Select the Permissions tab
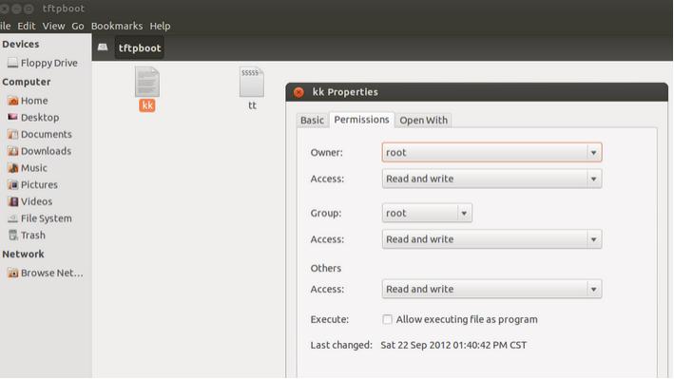This screenshot has width=674, height=379. [x=361, y=120]
